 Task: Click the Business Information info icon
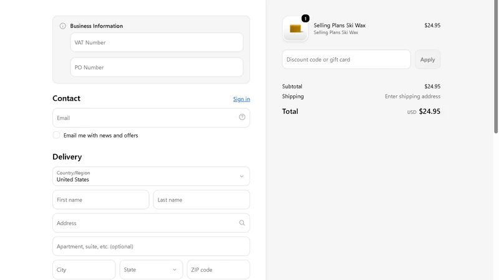pos(63,26)
